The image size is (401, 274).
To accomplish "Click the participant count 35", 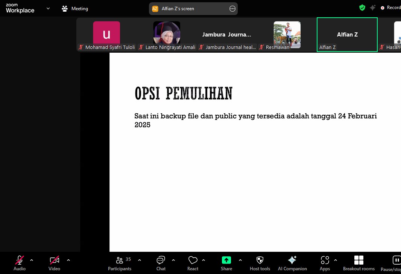I will coord(128,259).
